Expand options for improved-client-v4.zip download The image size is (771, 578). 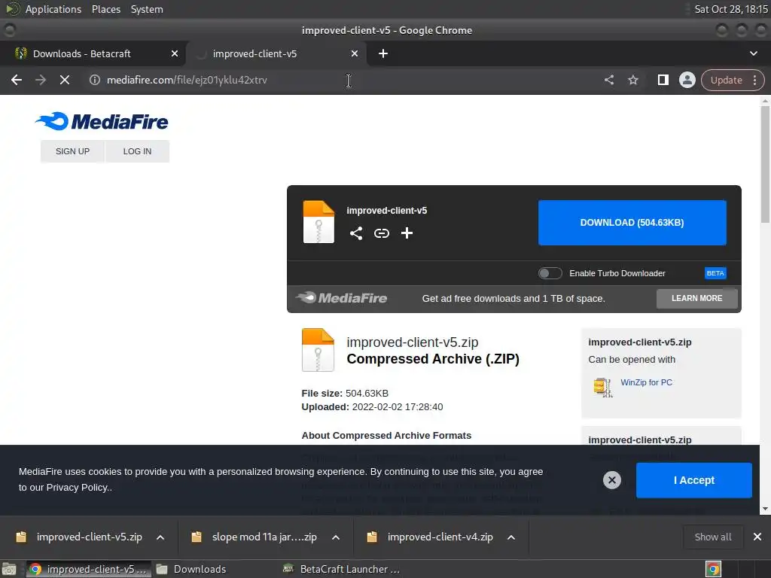tap(511, 537)
